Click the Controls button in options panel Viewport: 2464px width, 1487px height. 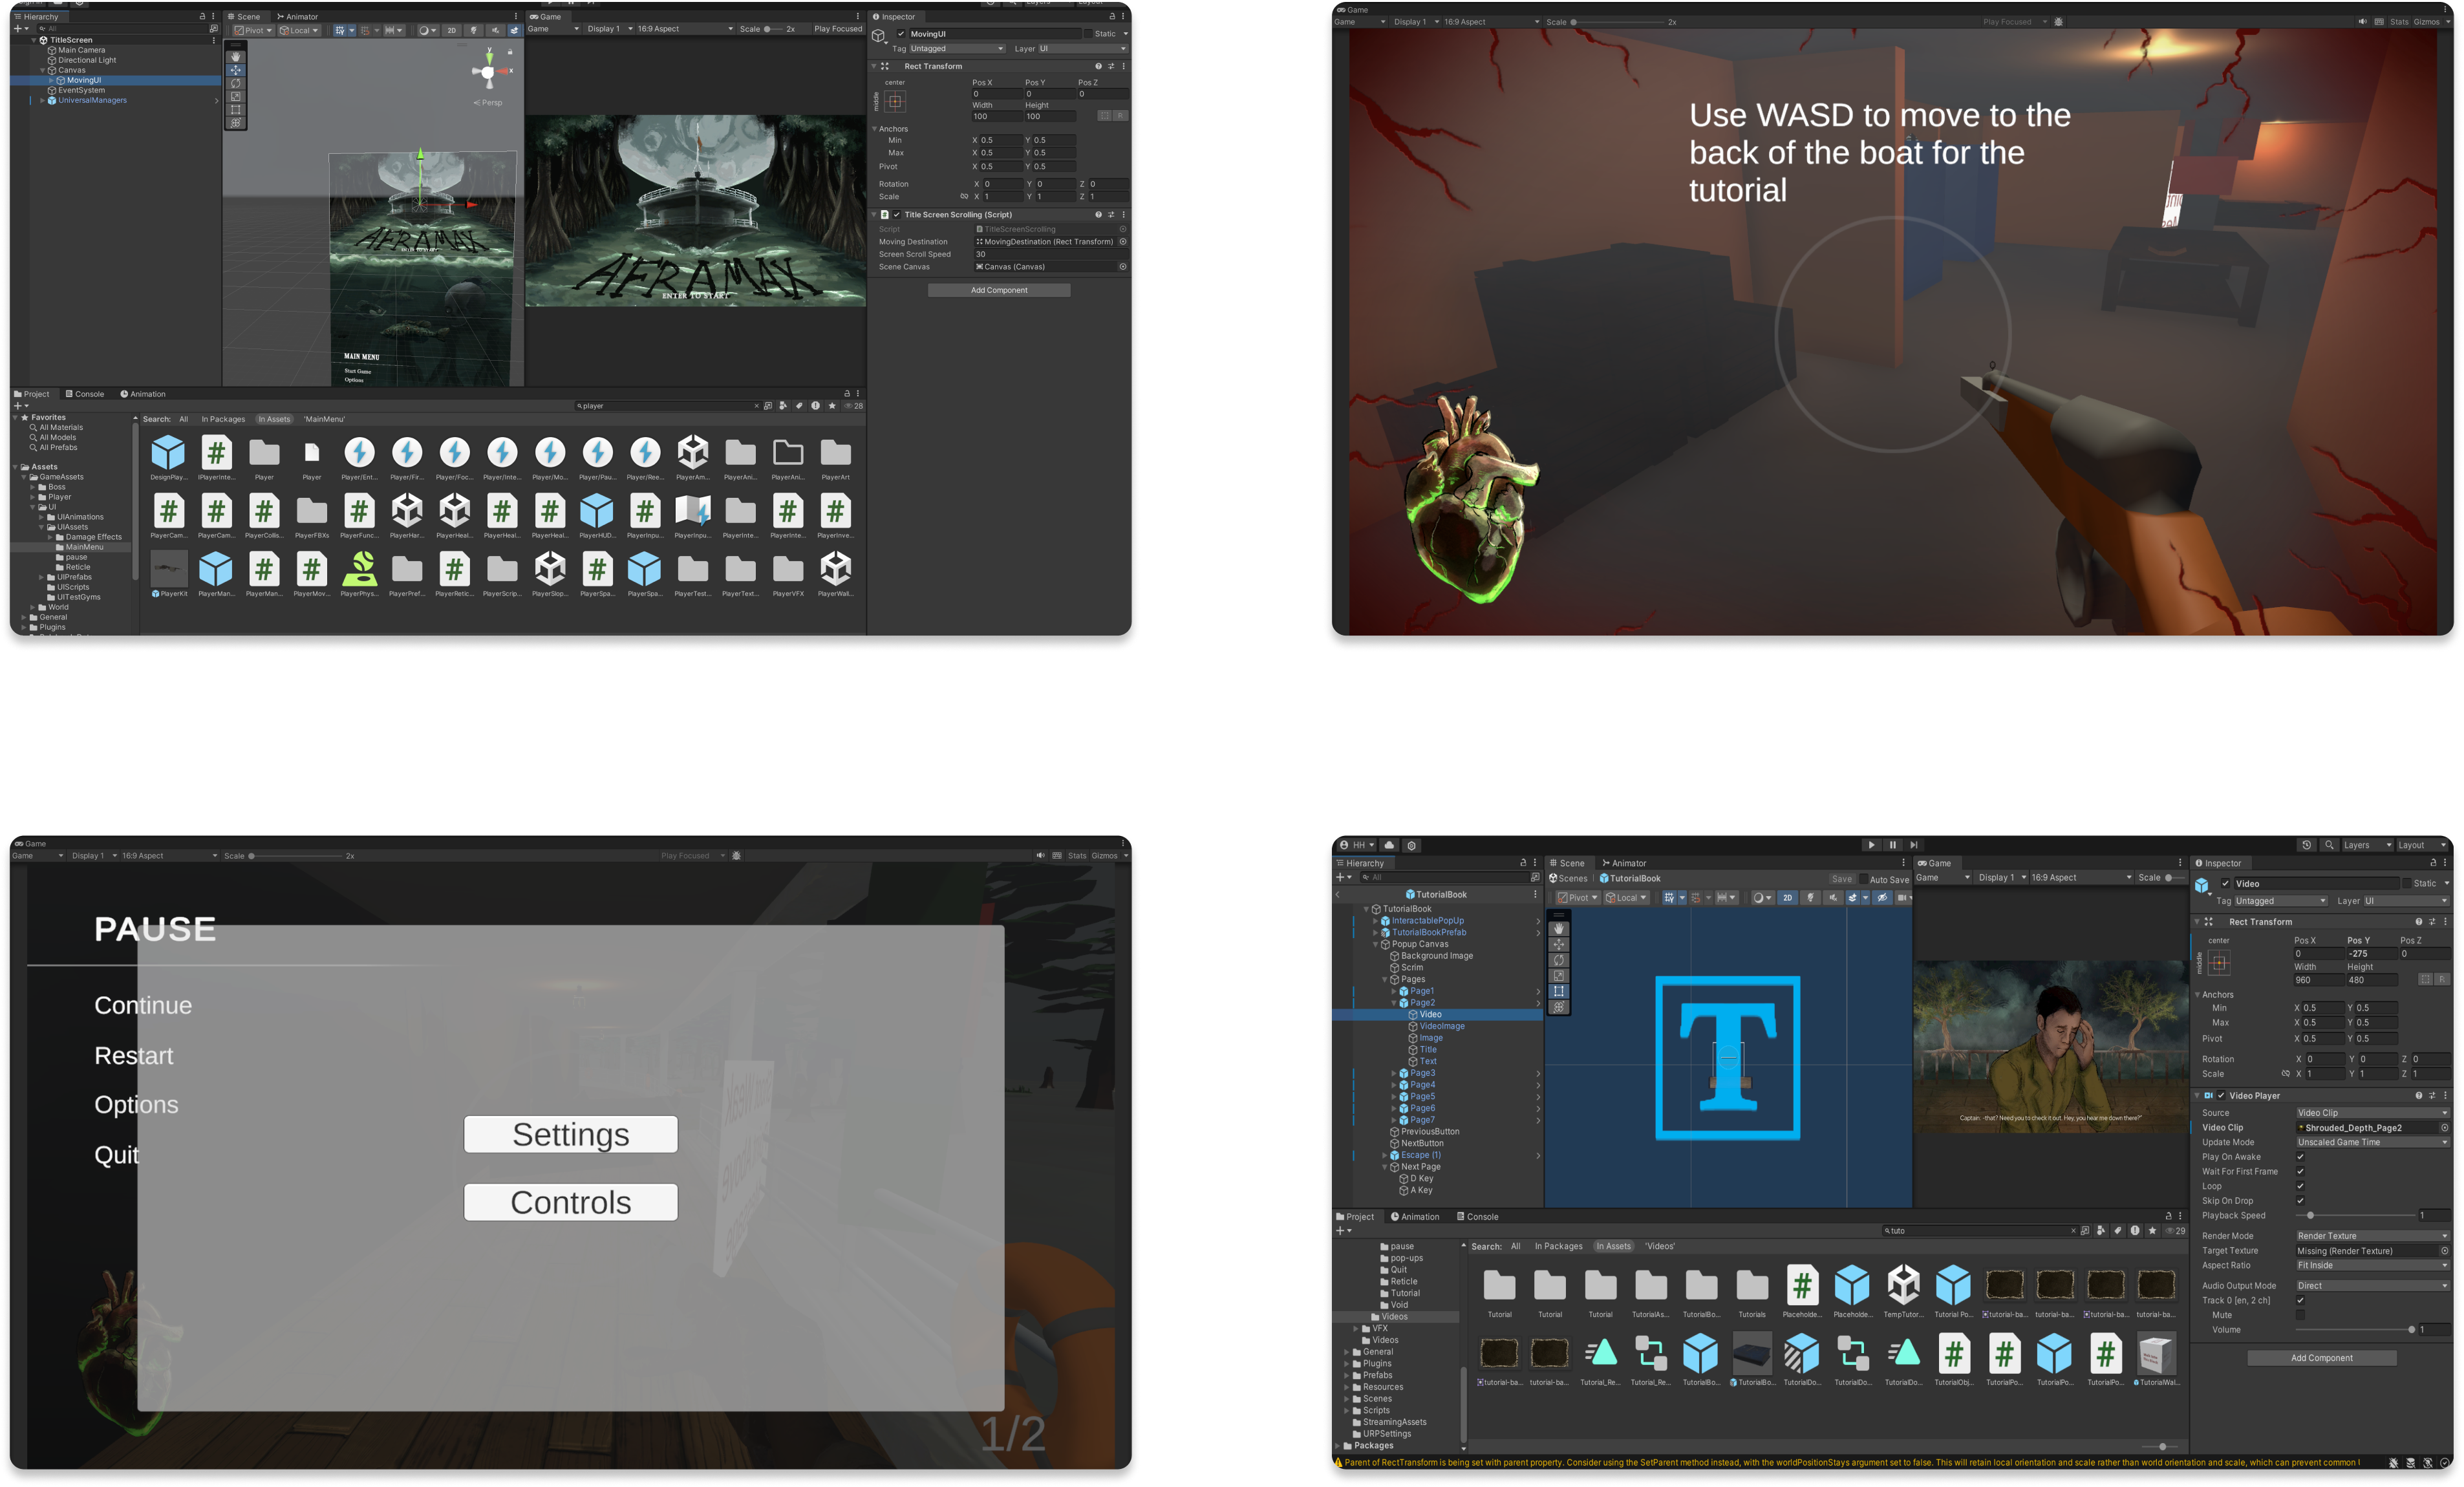click(571, 1202)
